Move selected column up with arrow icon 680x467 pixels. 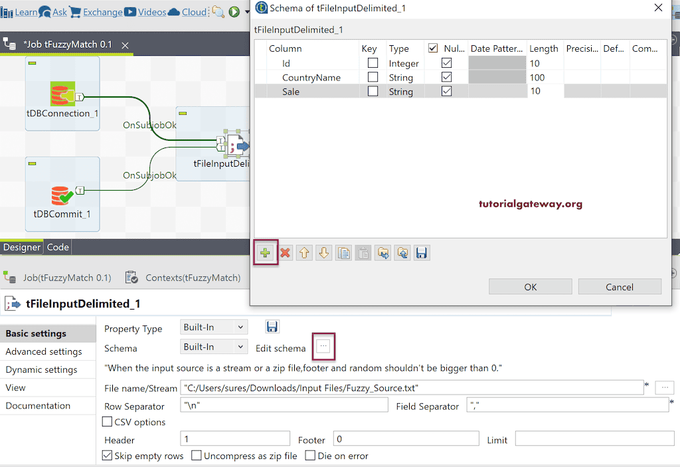(304, 253)
